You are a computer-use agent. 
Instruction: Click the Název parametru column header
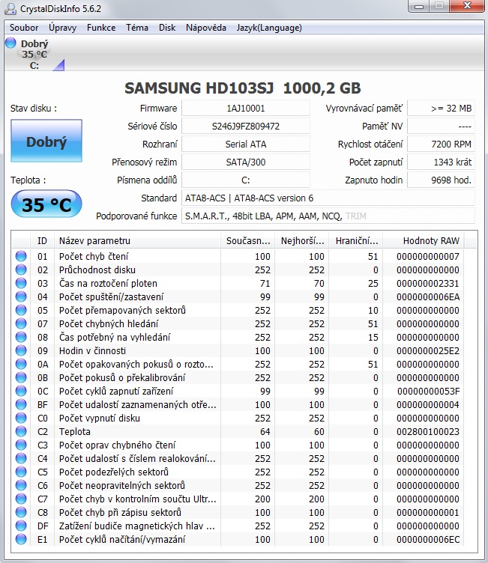[x=137, y=240]
